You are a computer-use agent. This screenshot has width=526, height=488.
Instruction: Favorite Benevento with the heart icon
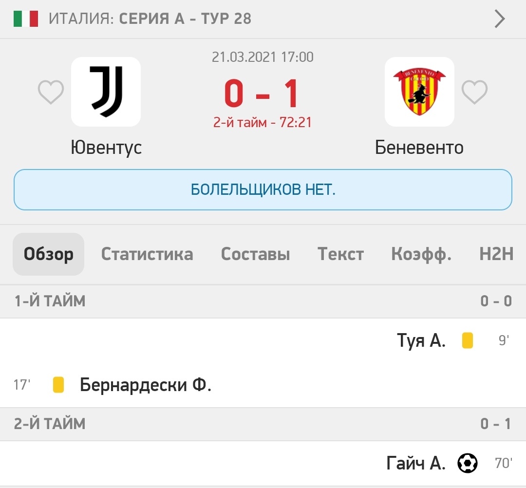pos(474,92)
